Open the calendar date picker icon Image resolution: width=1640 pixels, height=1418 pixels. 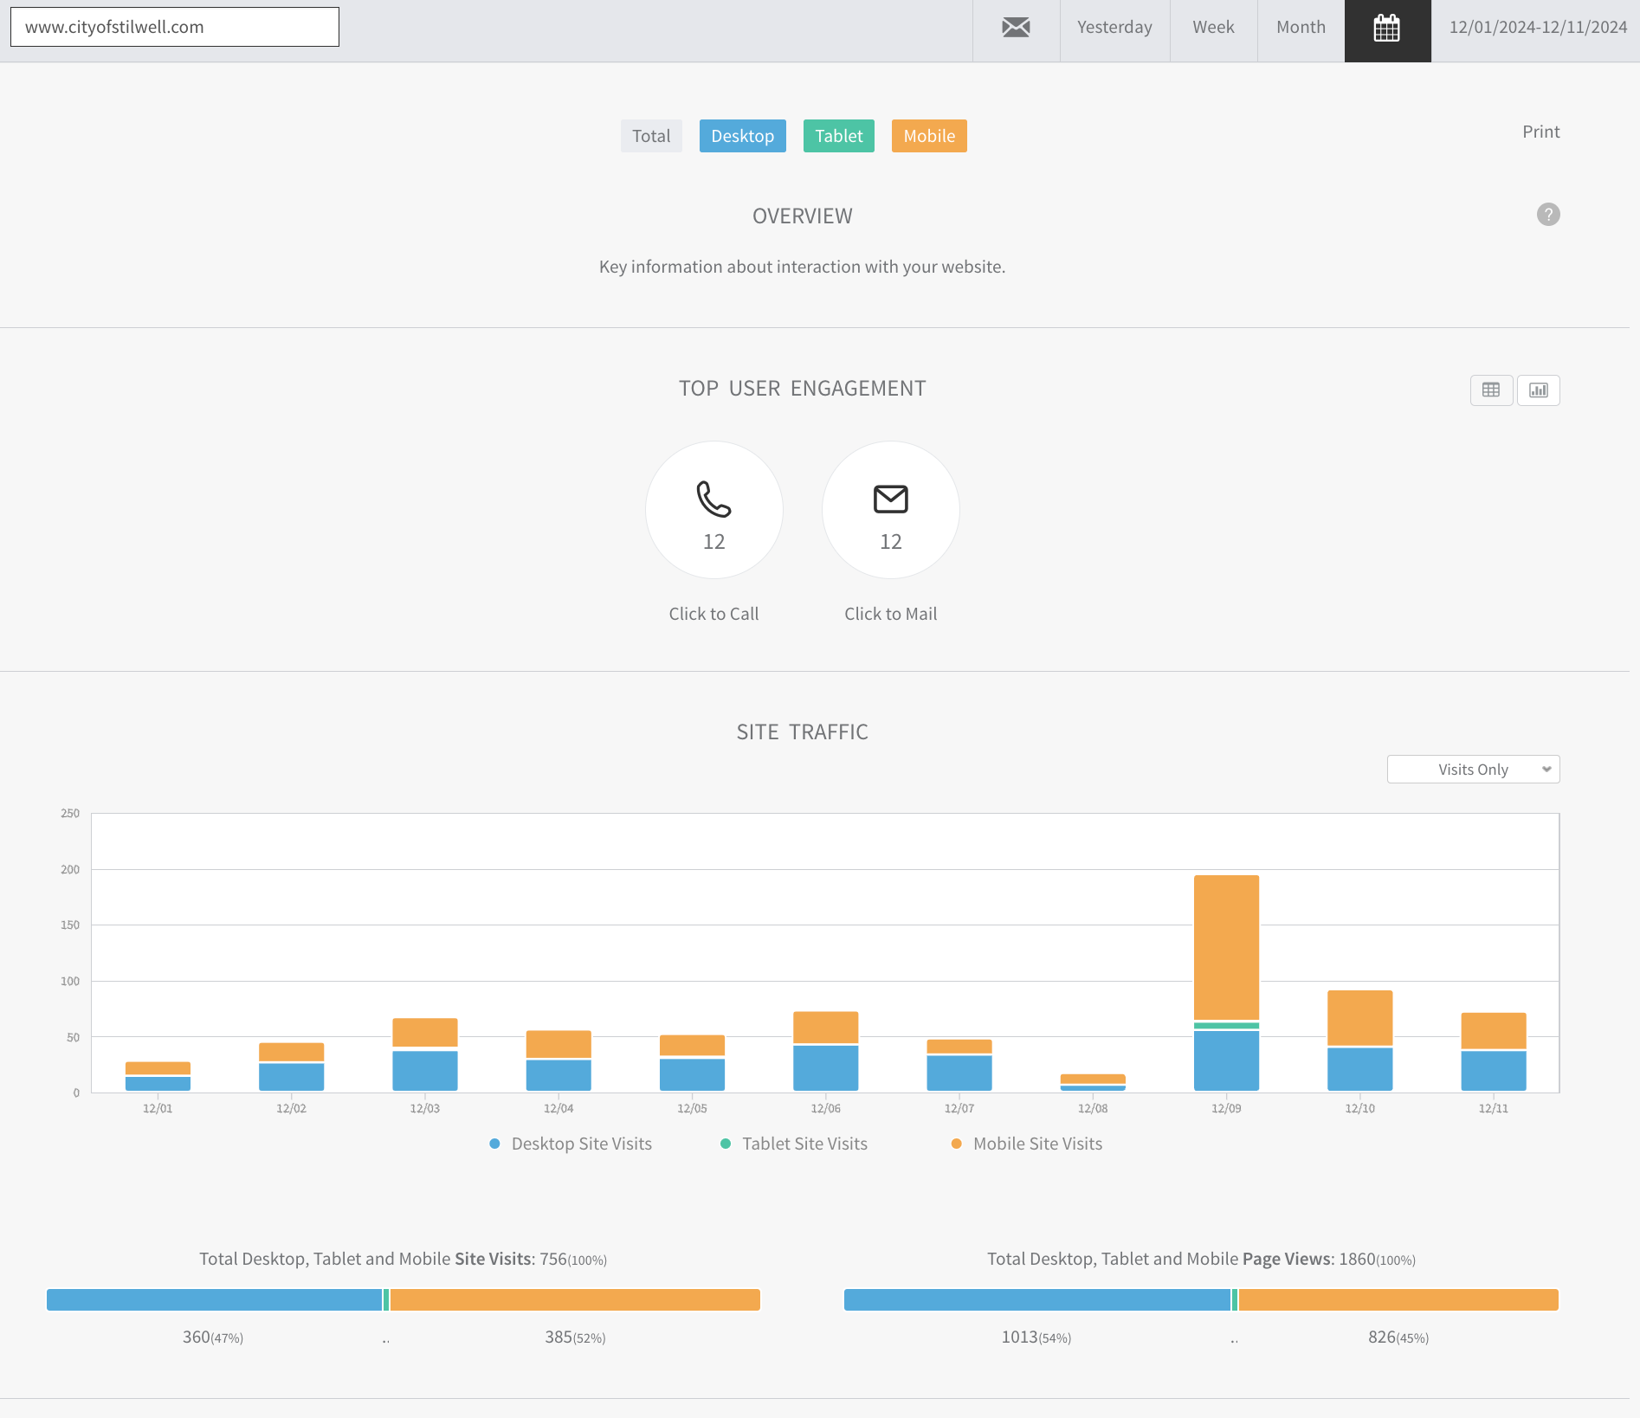1387,28
